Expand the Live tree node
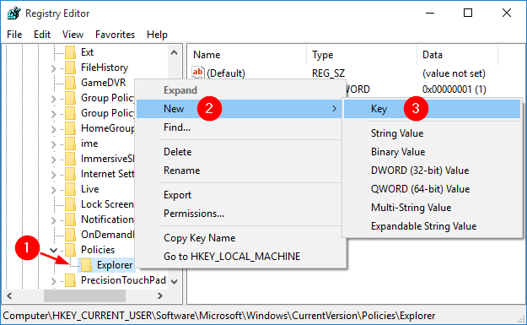The image size is (527, 325). pos(53,190)
